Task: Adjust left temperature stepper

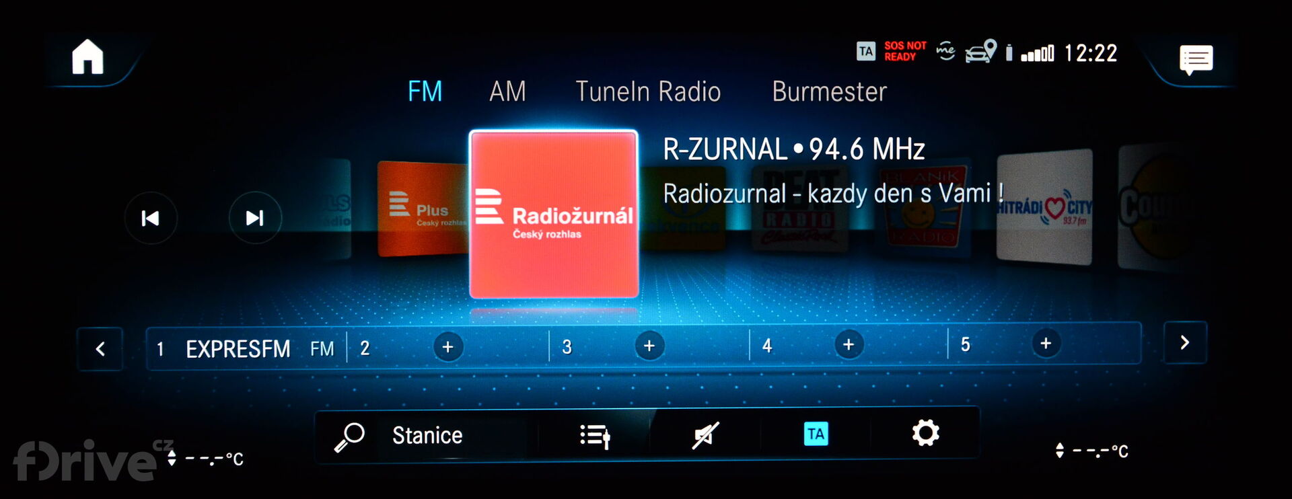Action: click(172, 458)
